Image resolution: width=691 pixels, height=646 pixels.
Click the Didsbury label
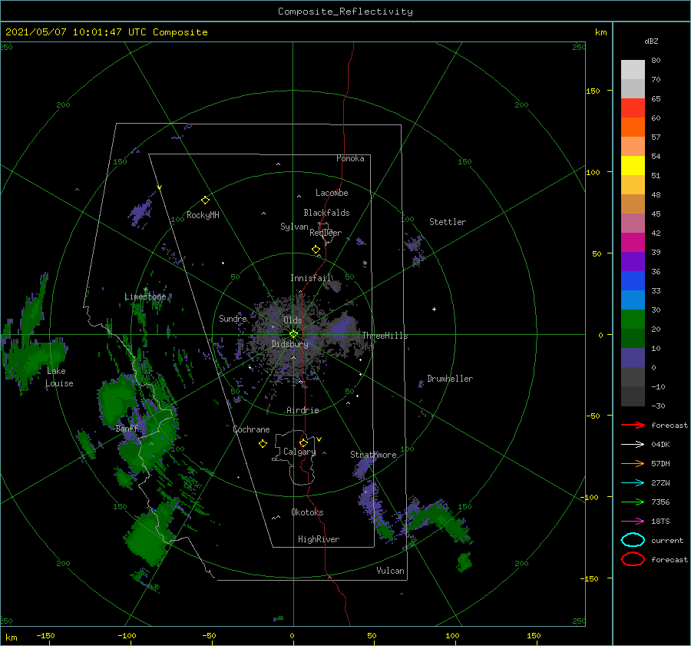tap(289, 344)
